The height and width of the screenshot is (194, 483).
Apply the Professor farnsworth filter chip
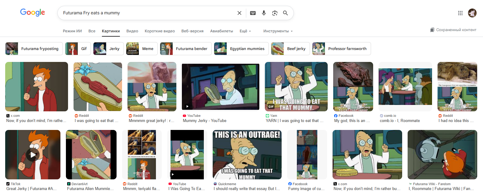341,49
